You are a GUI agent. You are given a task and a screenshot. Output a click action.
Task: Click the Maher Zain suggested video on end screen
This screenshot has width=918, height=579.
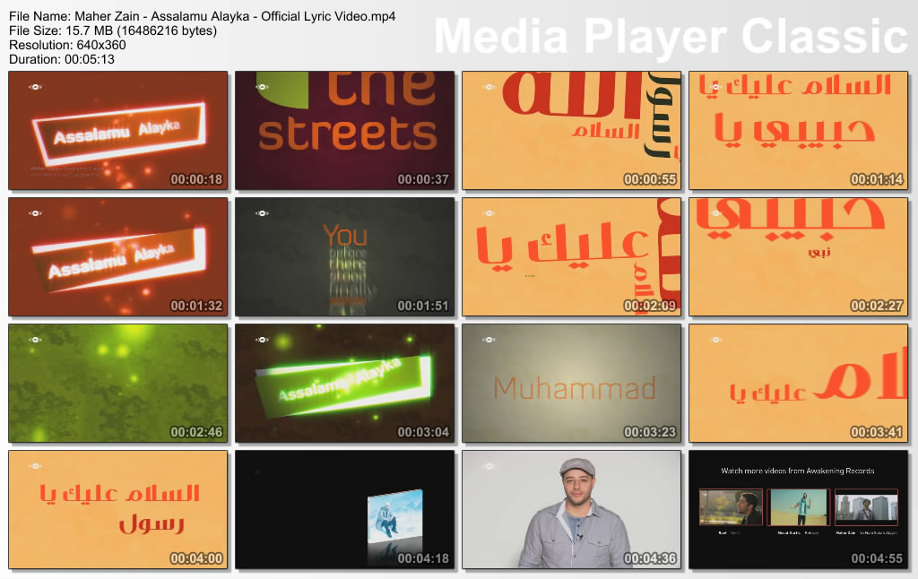pos(866,507)
